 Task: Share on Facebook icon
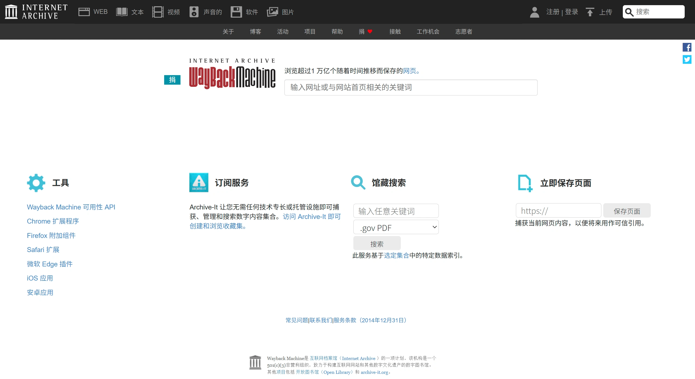[687, 47]
